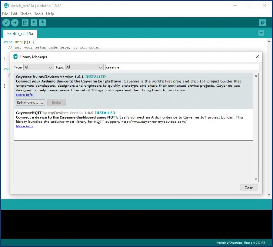273x247 pixels.
Task: Click the Open sketch toolbar icon
Action: (34, 23)
